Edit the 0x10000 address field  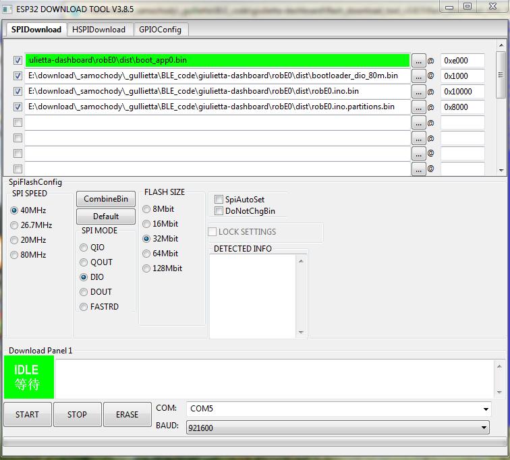point(463,92)
